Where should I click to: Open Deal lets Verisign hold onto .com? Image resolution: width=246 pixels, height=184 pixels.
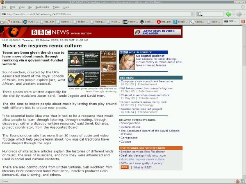coord(143,155)
